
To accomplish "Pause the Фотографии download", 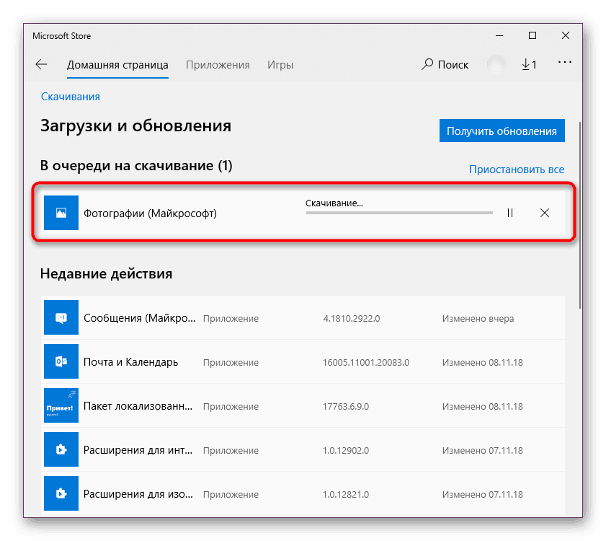I will 509,213.
